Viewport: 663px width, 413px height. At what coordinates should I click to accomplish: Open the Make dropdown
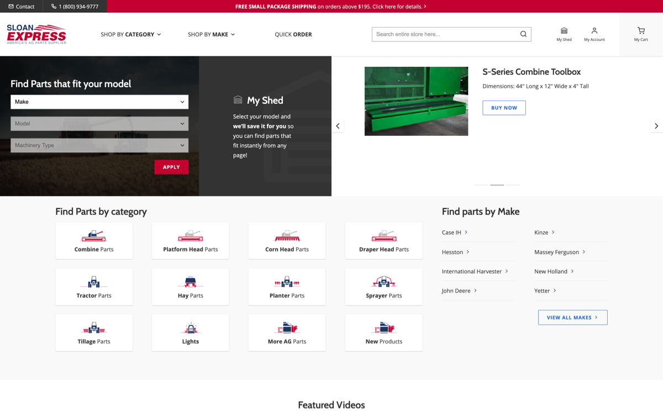point(99,102)
